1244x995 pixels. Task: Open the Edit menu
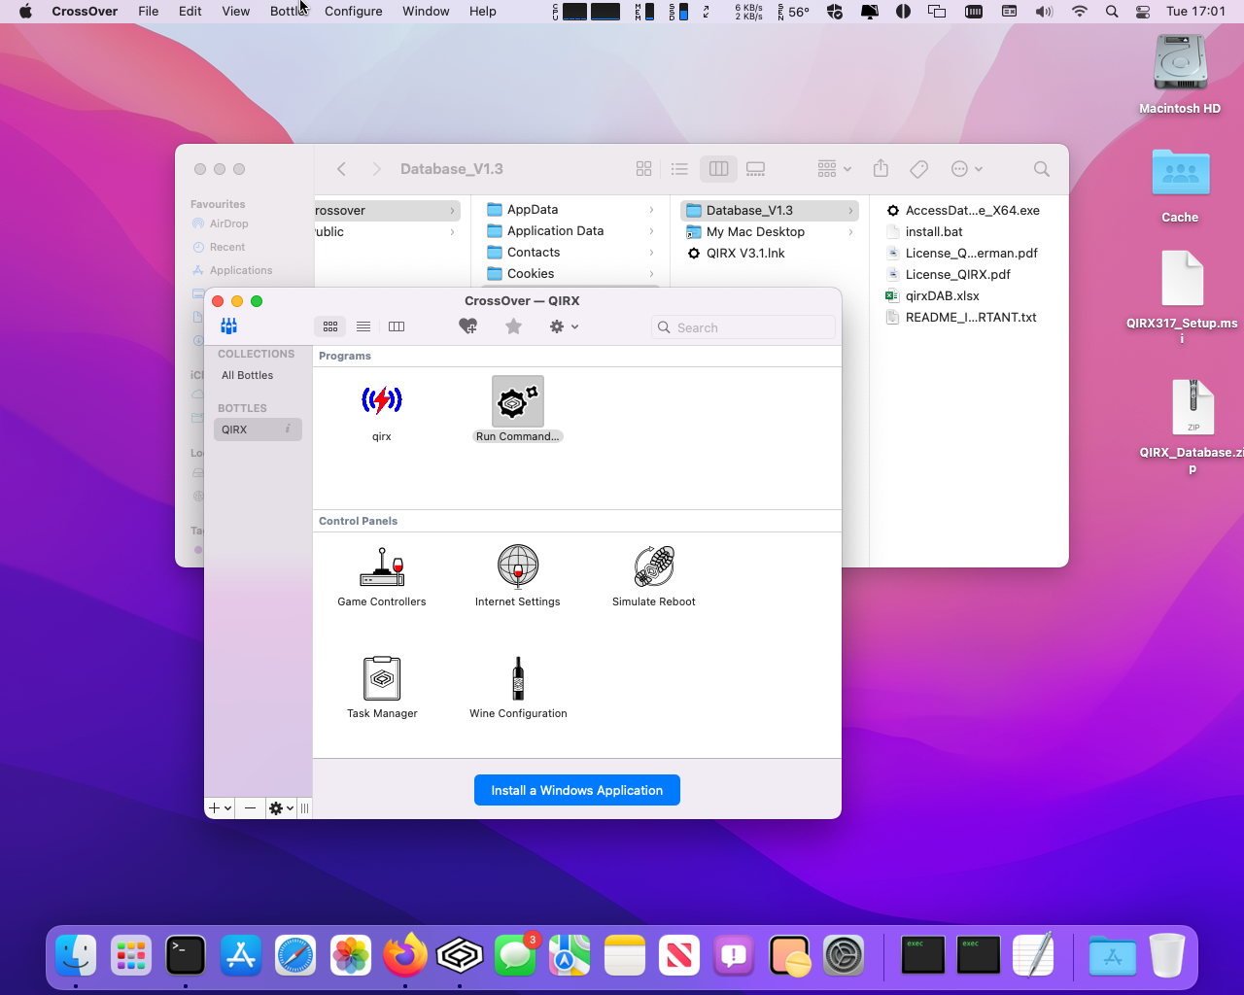tap(190, 12)
